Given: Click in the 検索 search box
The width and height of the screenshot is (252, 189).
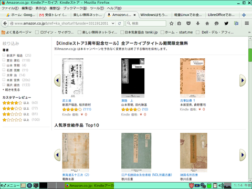Looking at the screenshot, I should 146,23.
